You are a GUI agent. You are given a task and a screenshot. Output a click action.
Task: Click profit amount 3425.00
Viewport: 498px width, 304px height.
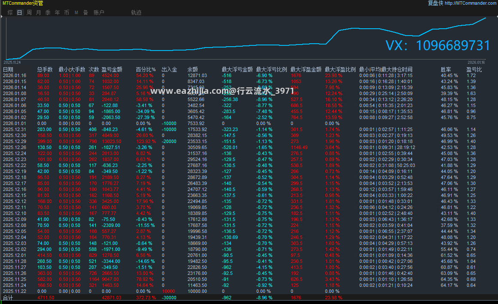110,201
